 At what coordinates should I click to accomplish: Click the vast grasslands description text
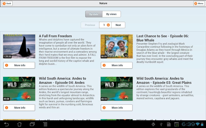[x=165, y=92]
